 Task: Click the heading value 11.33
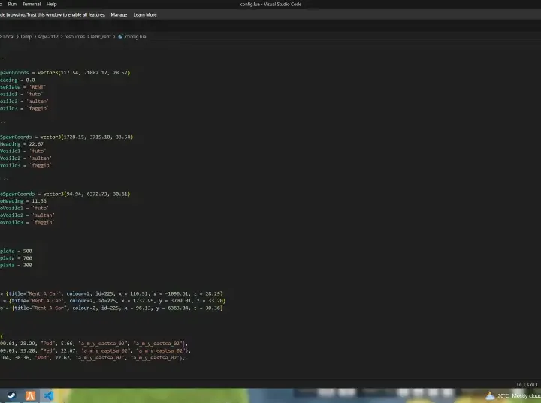coord(39,201)
